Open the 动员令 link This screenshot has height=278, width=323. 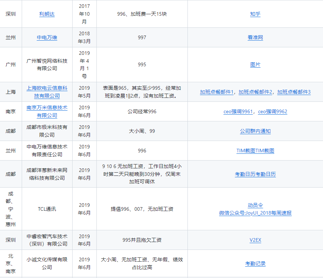click(x=255, y=205)
